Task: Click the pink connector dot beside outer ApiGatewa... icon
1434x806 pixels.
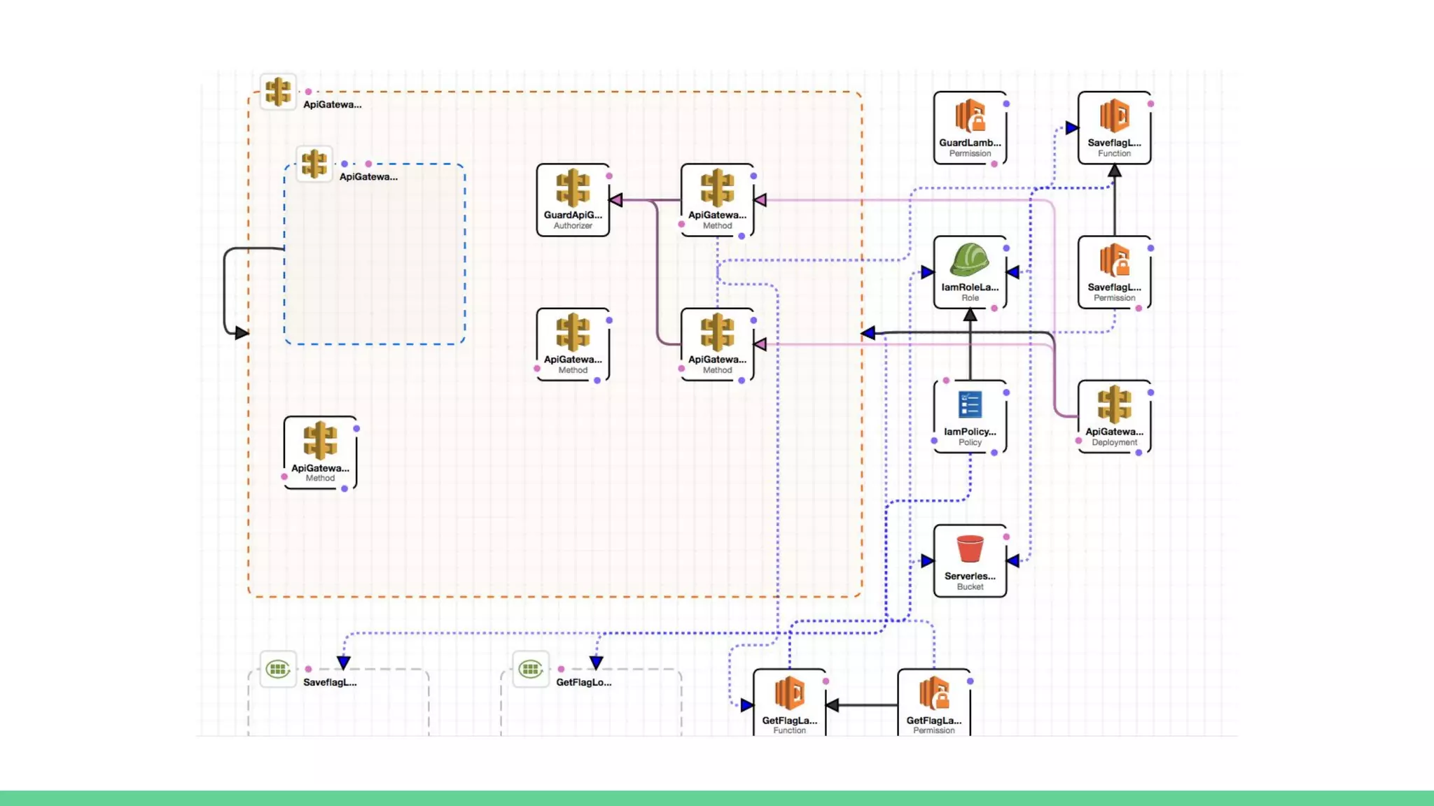Action: pyautogui.click(x=308, y=92)
